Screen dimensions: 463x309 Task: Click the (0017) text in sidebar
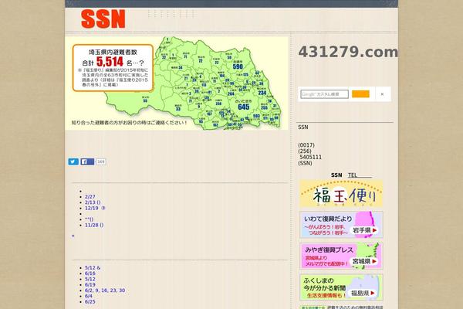tap(306, 145)
